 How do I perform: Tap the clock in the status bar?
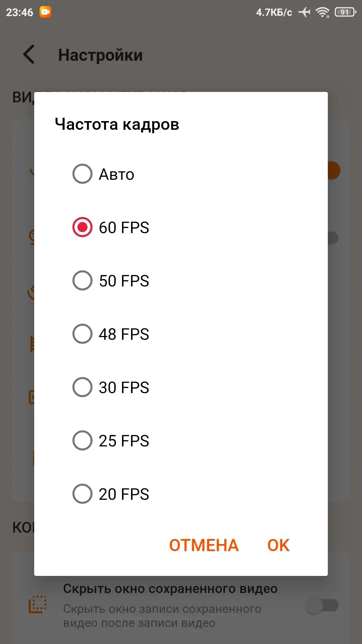(x=19, y=12)
